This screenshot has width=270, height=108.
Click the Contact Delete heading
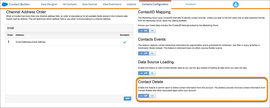(150, 82)
